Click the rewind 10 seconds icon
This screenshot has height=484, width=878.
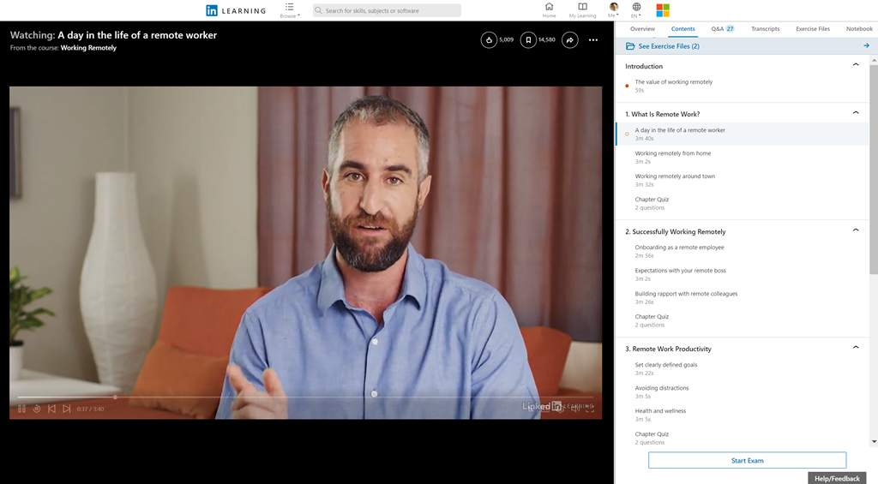point(37,409)
